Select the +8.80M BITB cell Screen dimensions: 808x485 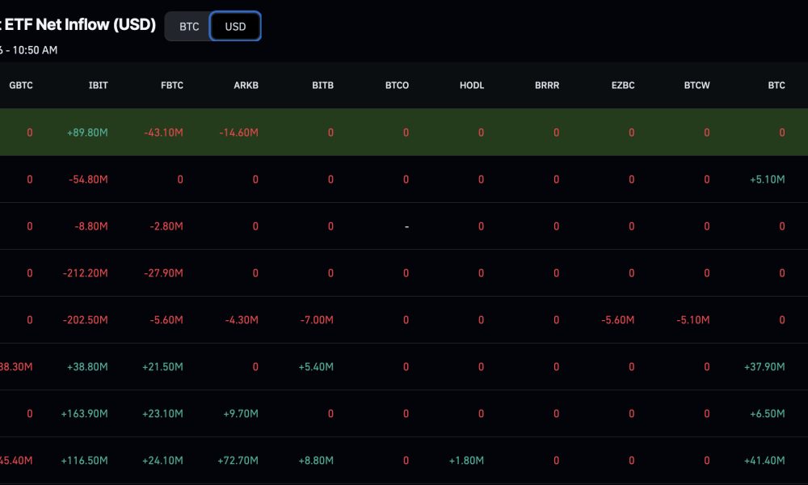coord(316,461)
